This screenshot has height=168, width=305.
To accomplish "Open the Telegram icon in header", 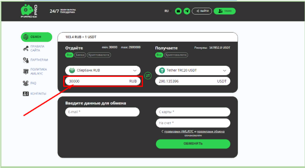I will (187, 11).
